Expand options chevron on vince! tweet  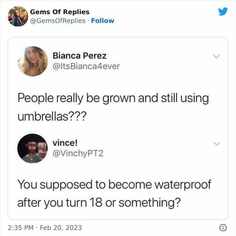216,143
